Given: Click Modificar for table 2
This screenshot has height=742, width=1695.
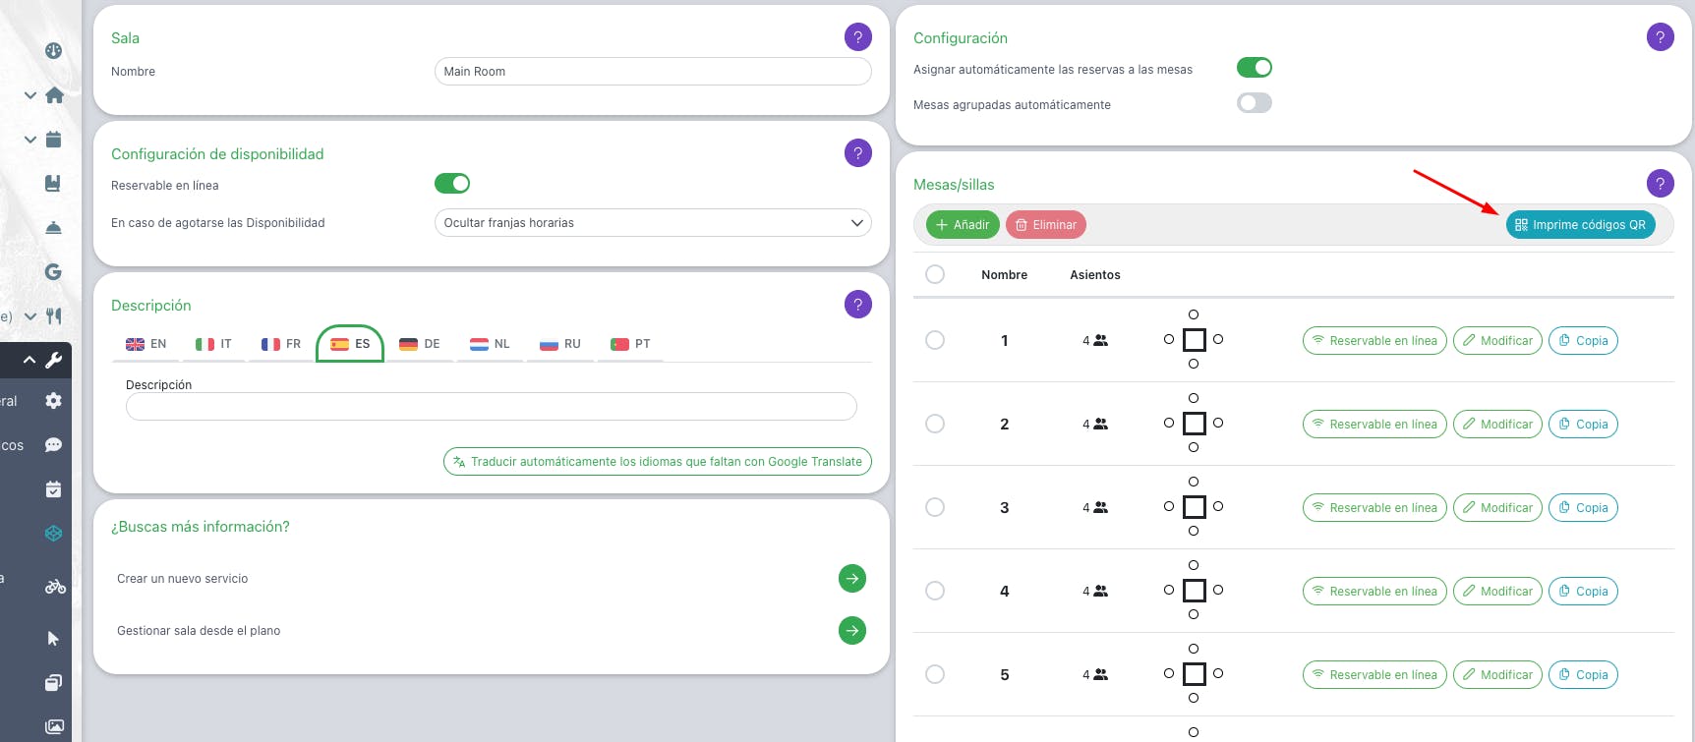Looking at the screenshot, I should point(1497,425).
